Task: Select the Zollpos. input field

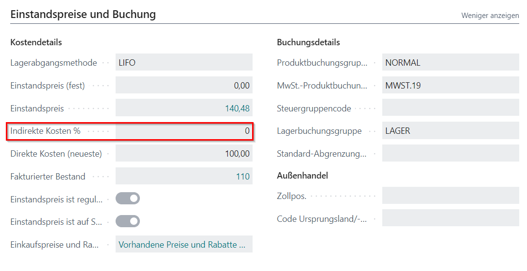Action: pos(450,196)
